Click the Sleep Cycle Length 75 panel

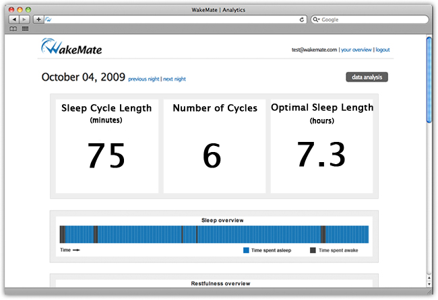pos(106,146)
